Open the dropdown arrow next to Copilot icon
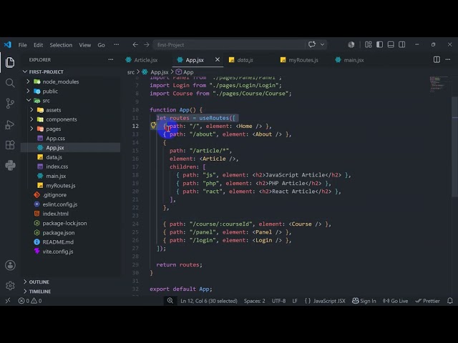Image resolution: width=458 pixels, height=343 pixels. [x=322, y=44]
